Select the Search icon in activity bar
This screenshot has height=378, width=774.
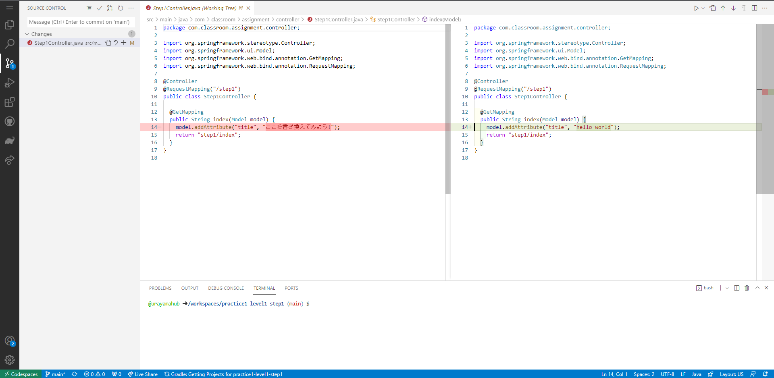10,44
